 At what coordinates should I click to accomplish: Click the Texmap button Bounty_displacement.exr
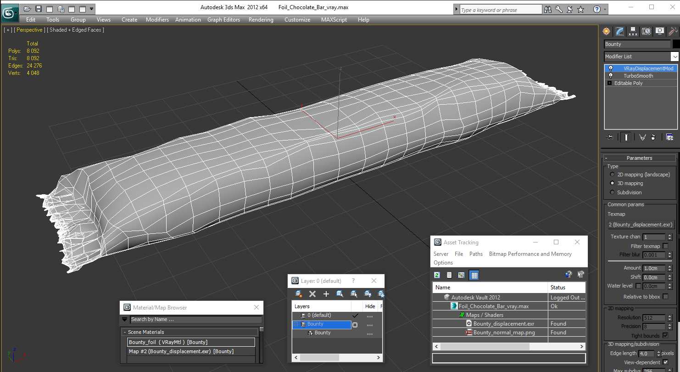click(x=641, y=225)
